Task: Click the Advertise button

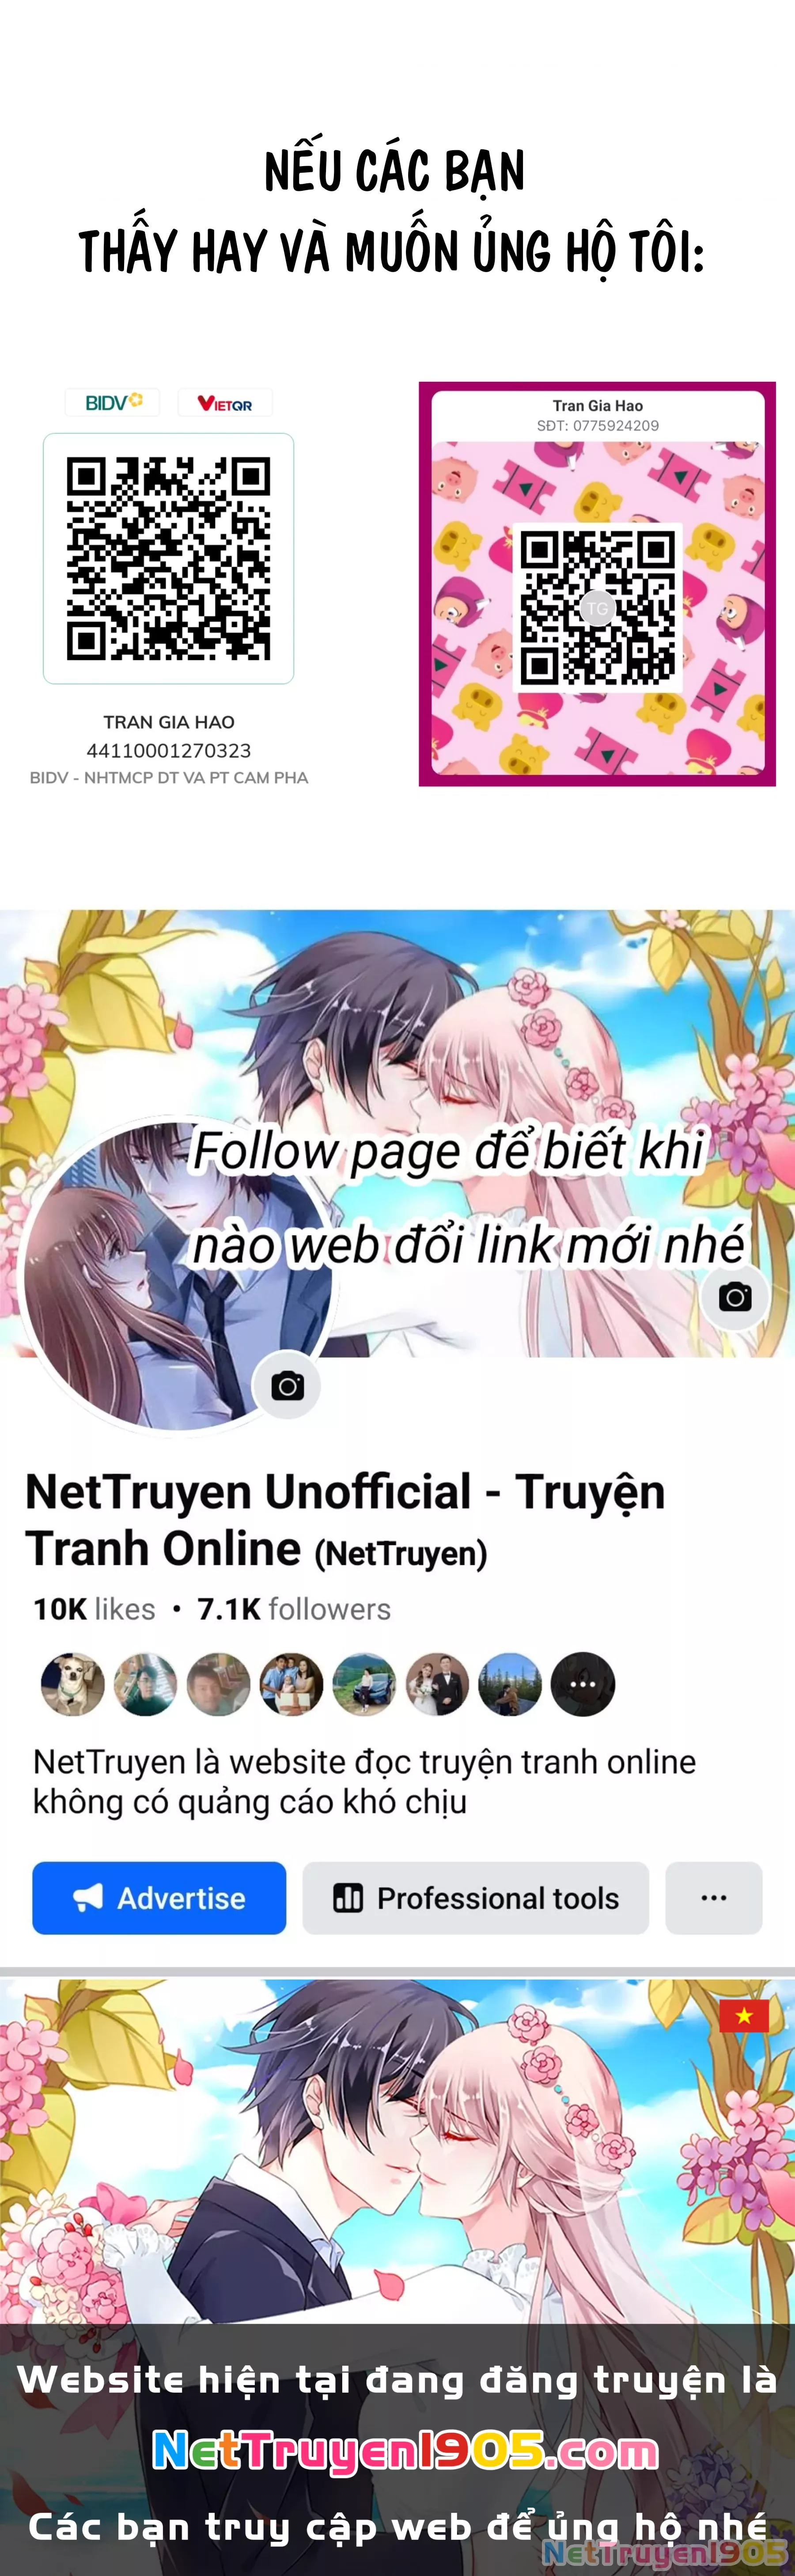Action: (159, 1898)
